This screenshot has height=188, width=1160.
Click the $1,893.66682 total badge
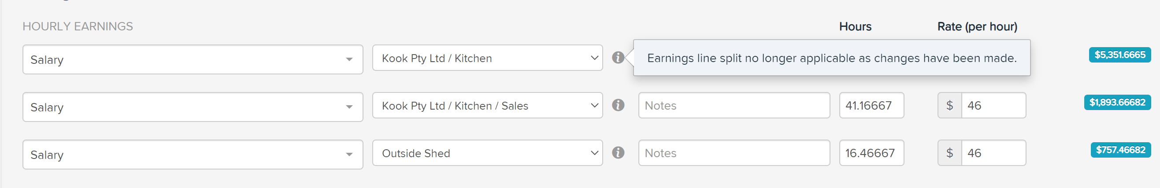coord(1117,103)
